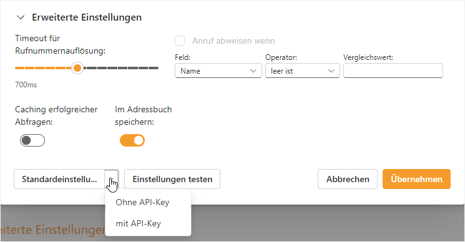This screenshot has width=465, height=242.
Task: Click the Einstellungen testen button
Action: point(172,179)
